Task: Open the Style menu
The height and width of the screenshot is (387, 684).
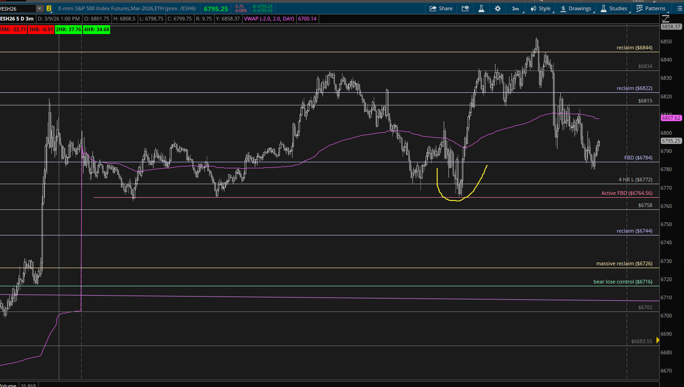Action: [540, 9]
